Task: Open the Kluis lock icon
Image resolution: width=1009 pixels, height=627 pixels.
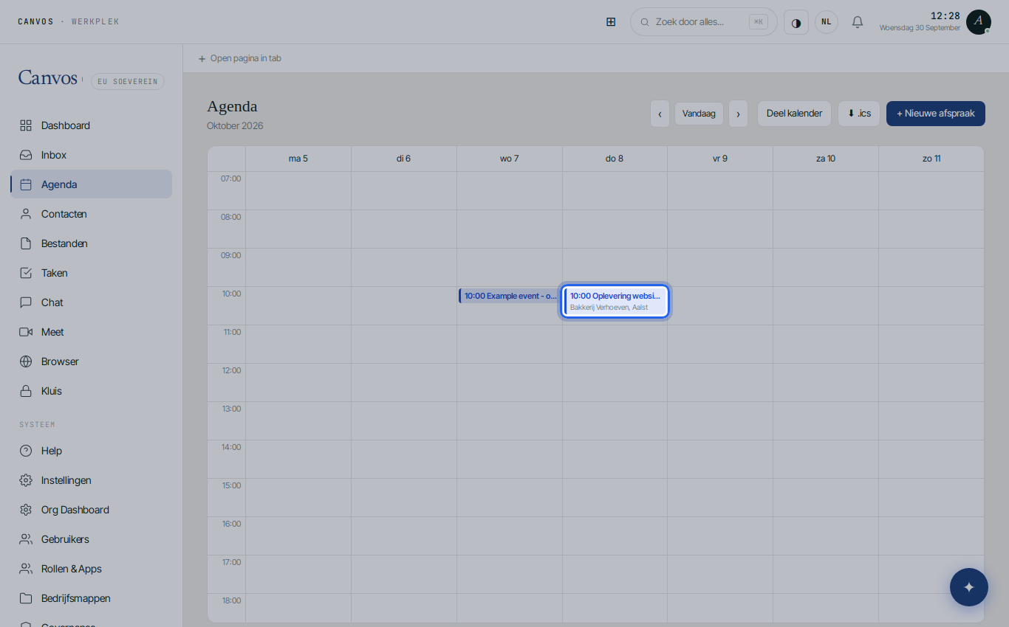Action: point(26,391)
